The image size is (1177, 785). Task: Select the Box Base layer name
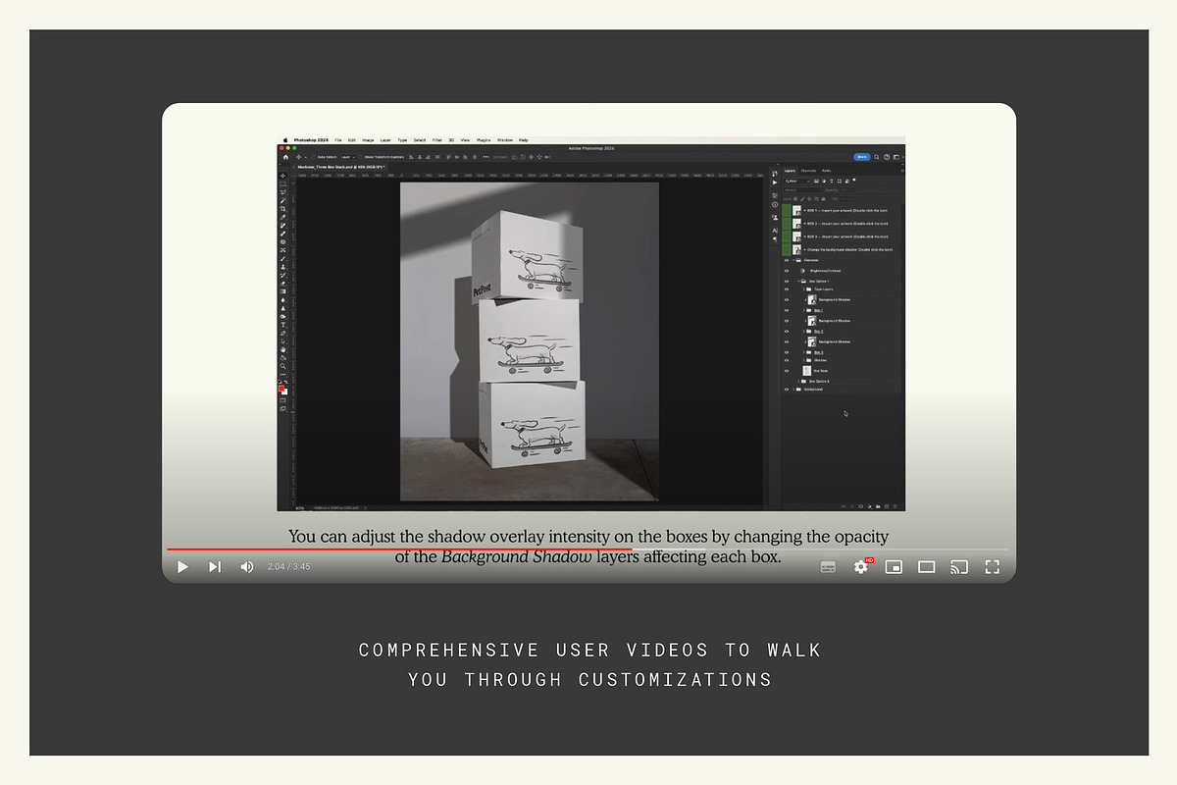click(821, 371)
